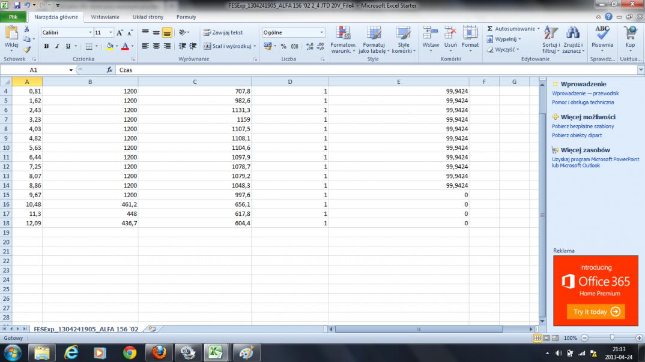The height and width of the screenshot is (362, 645).
Task: Open the Formuły ribbon tab
Action: tap(186, 17)
